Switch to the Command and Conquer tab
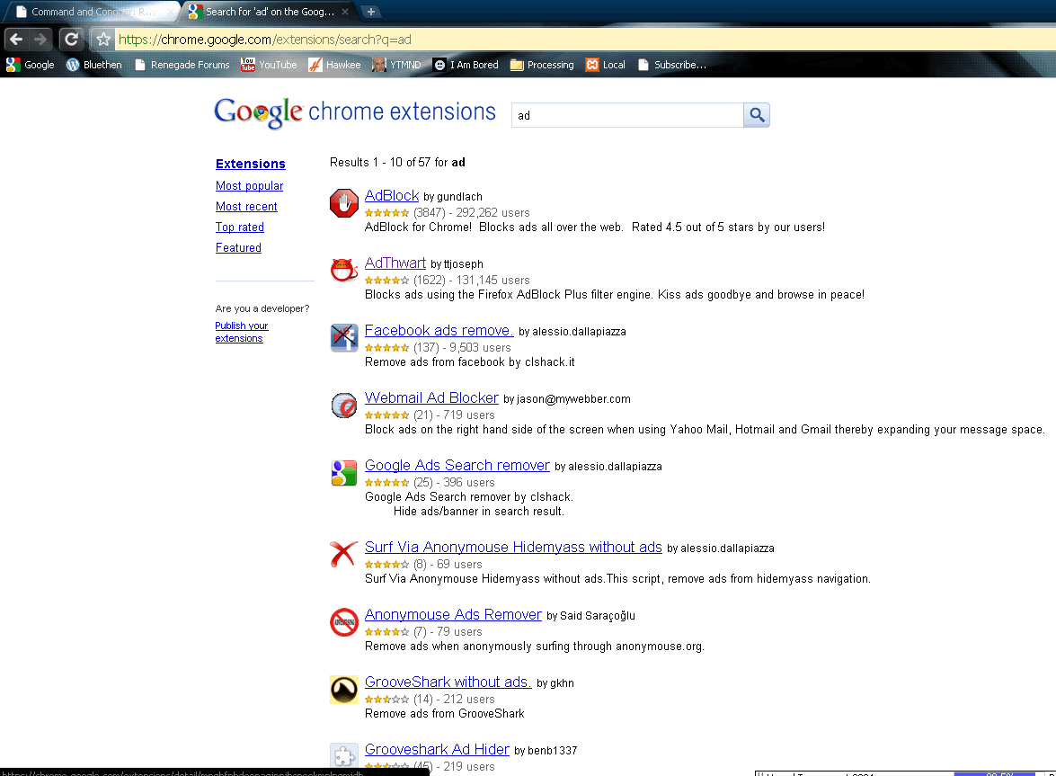Image resolution: width=1056 pixels, height=776 pixels. click(x=90, y=12)
